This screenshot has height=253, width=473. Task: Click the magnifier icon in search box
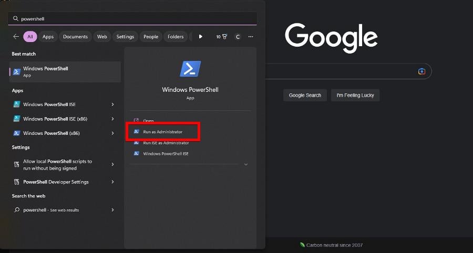[16, 19]
